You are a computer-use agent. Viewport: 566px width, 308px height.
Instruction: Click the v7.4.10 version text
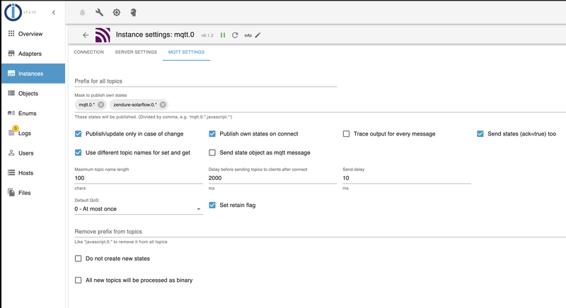coord(30,12)
